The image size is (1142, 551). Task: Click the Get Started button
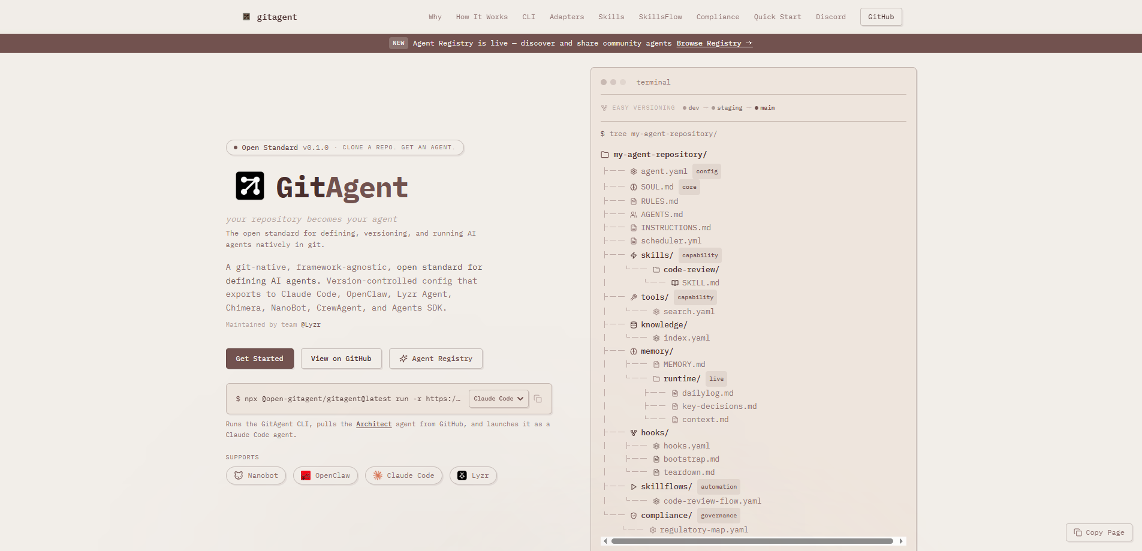260,359
